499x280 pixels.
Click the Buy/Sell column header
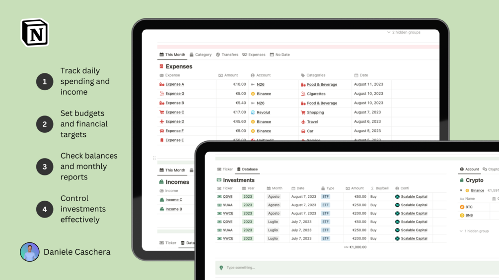pyautogui.click(x=380, y=188)
